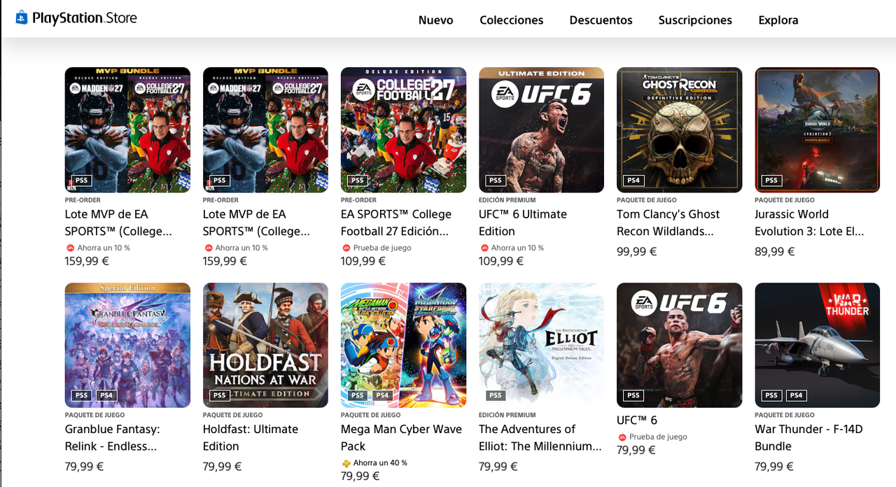Viewport: 896px width, 487px height.
Task: Open The Adventures of Elliot title link
Action: pyautogui.click(x=540, y=437)
